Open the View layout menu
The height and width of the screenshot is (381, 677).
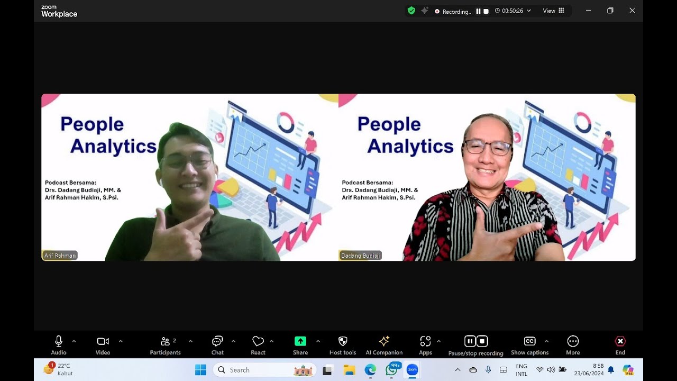click(553, 11)
